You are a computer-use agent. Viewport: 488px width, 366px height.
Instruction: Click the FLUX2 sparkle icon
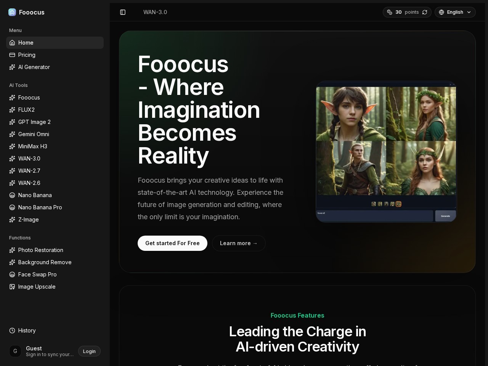(12, 110)
